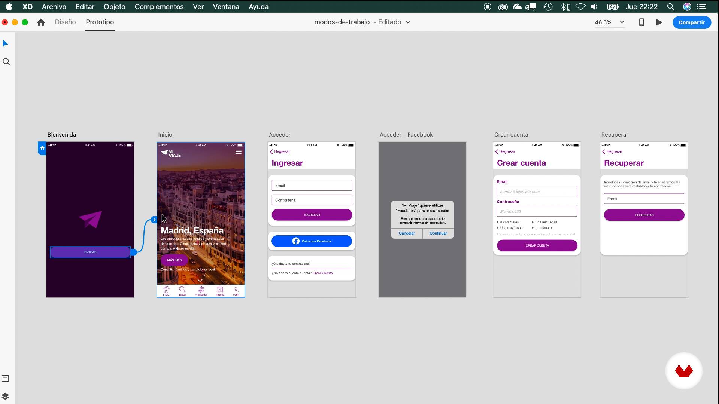Select the ENTRAR button on Bienvenida artboard

click(x=90, y=252)
